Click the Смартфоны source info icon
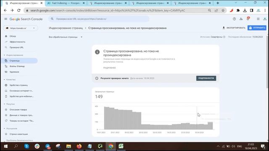Viewport: 269px width, 151px height. [224, 37]
